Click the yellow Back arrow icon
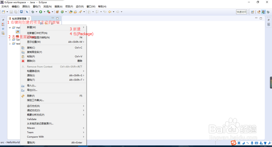This screenshot has height=147, width=272. 110,12
